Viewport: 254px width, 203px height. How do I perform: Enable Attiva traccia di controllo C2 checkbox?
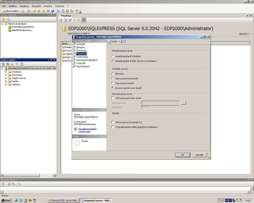[113, 122]
